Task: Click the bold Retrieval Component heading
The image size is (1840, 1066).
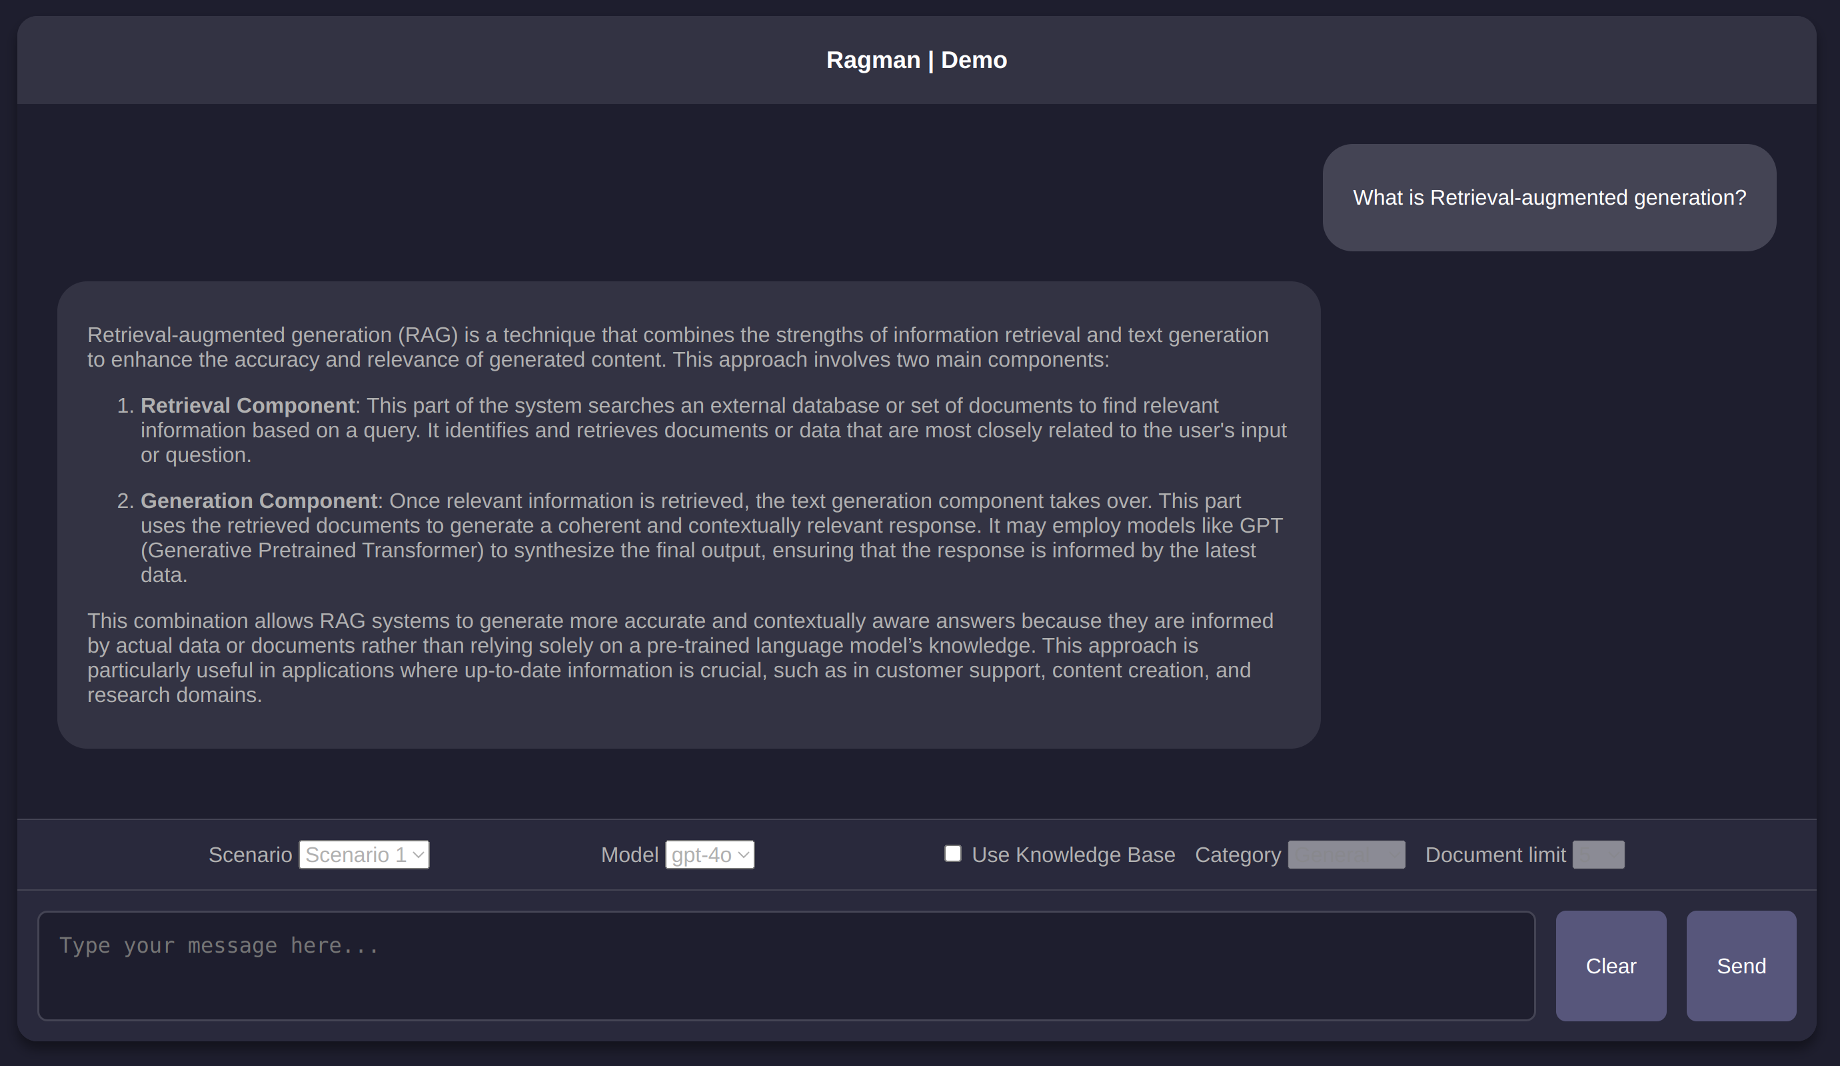Action: click(x=247, y=405)
